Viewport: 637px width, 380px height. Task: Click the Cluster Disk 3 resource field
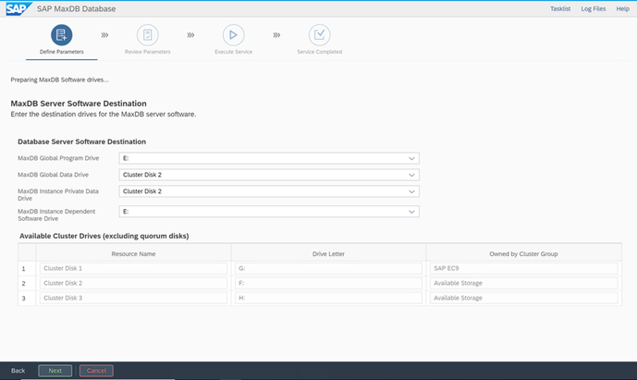(x=133, y=298)
